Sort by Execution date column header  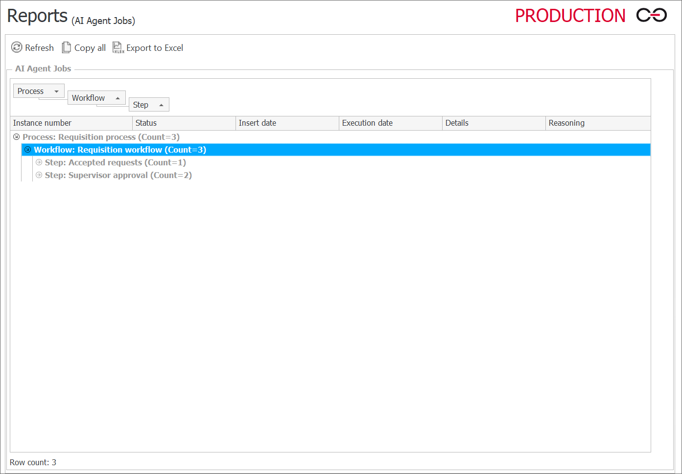pos(390,123)
